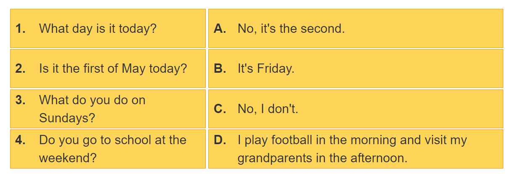The width and height of the screenshot is (513, 174).
Task: Click the bold letter B label
Action: (x=220, y=69)
